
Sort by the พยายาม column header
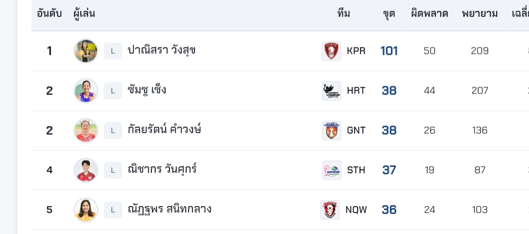click(x=480, y=14)
